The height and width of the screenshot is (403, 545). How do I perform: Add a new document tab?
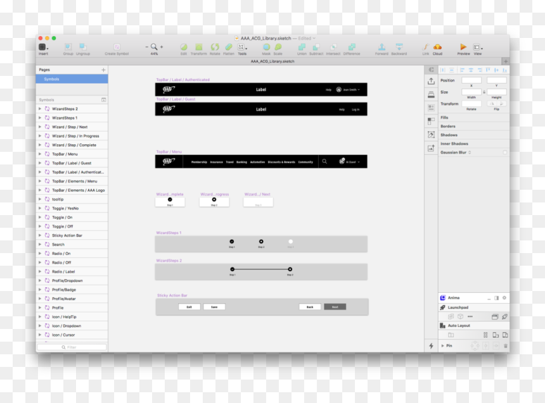506,61
